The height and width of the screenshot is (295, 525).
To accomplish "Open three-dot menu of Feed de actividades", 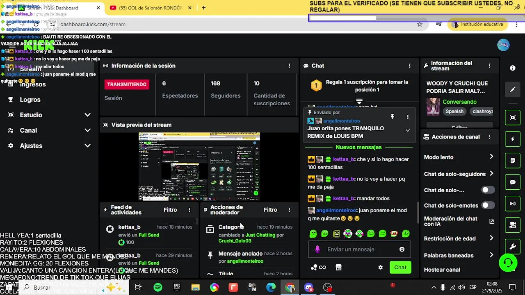I will [x=189, y=210].
